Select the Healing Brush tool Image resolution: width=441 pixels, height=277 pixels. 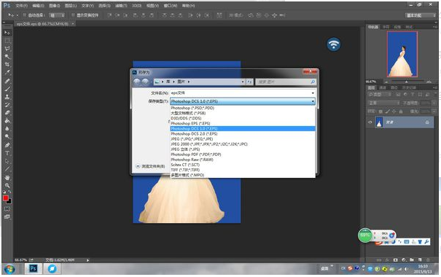pyautogui.click(x=7, y=81)
